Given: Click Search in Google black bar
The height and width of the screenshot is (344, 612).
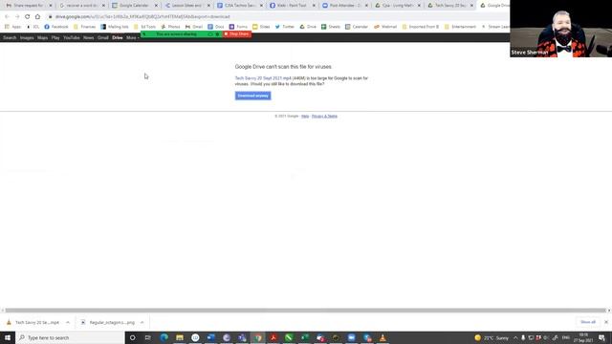Looking at the screenshot, I should [10, 38].
